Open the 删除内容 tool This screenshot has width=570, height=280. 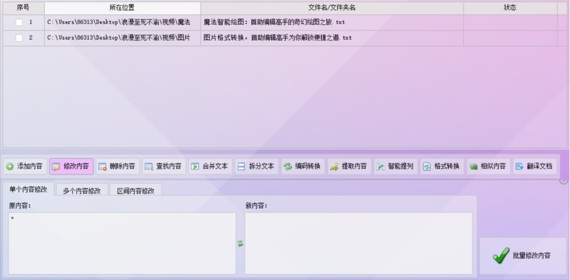pos(118,166)
